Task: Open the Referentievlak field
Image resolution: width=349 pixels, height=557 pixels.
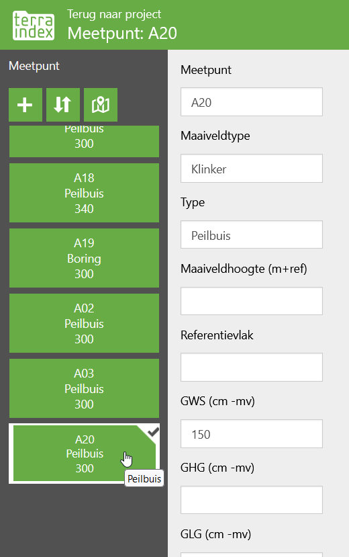Action: click(252, 368)
